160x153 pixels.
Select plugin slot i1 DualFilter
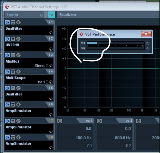pos(29,30)
